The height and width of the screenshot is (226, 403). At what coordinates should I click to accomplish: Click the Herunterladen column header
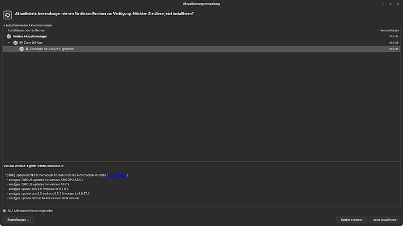389,30
